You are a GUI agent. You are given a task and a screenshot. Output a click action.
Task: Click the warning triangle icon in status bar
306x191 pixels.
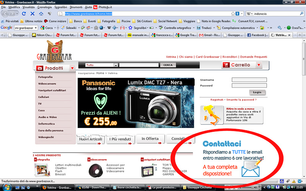coord(294,181)
